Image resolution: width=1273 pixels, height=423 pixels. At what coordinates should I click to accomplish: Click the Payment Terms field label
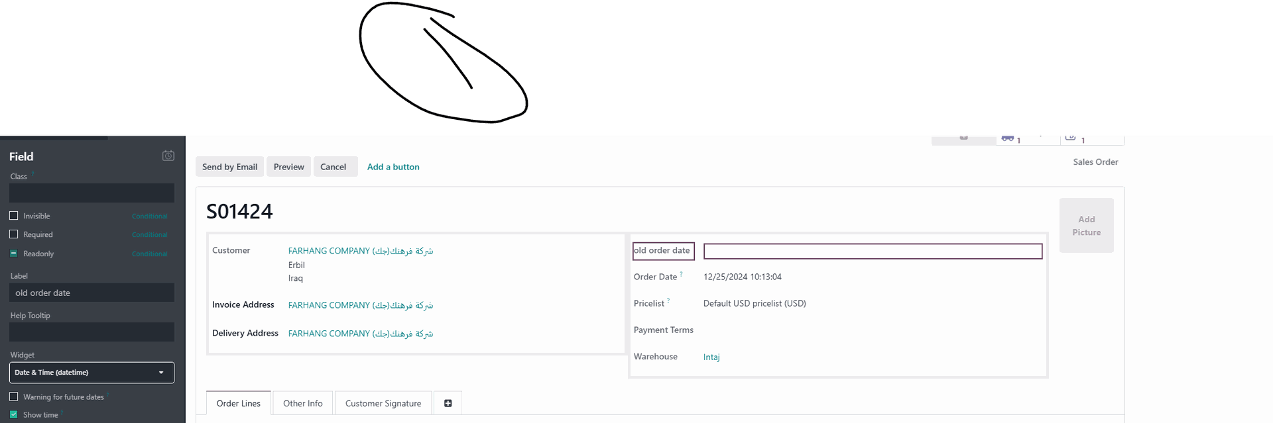pos(664,330)
